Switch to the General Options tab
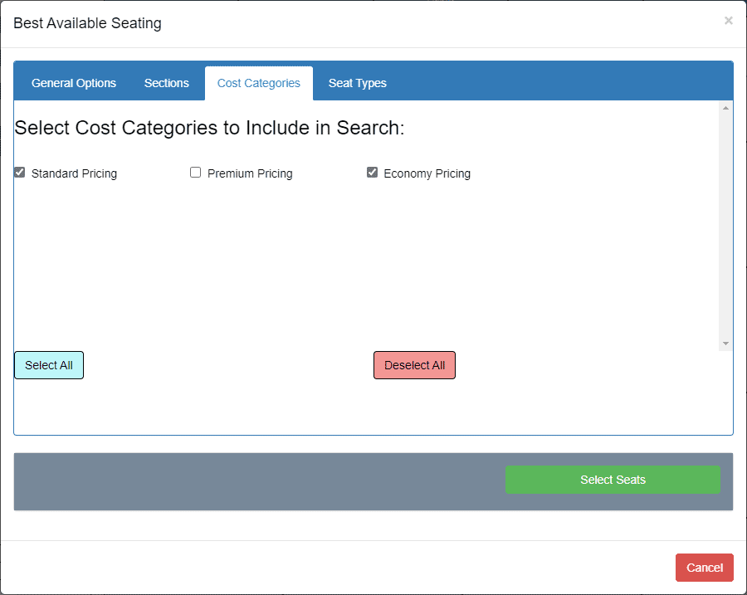This screenshot has height=595, width=747. pyautogui.click(x=74, y=83)
